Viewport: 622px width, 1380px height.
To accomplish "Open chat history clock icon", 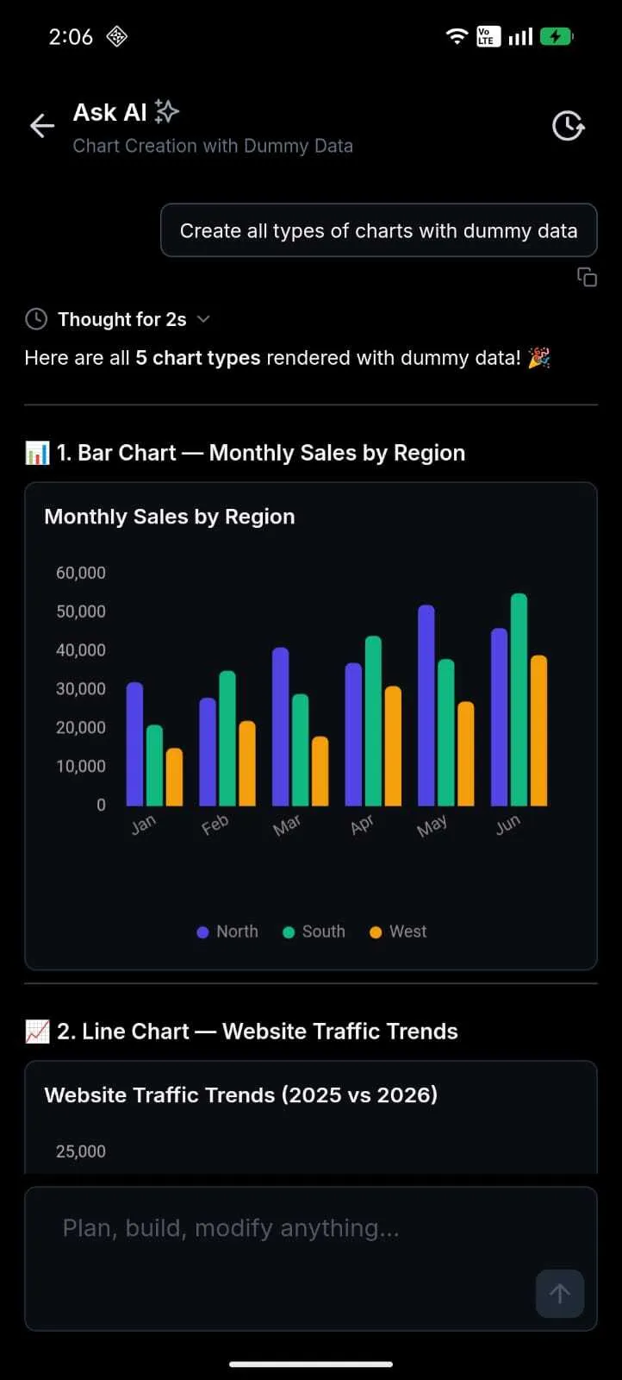I will pyautogui.click(x=569, y=126).
